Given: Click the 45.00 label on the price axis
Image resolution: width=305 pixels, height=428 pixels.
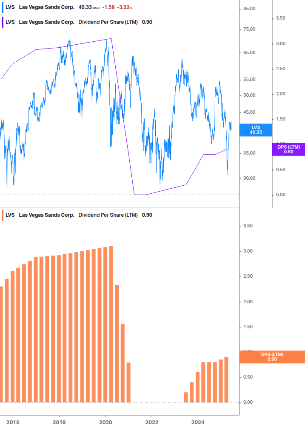Looking at the screenshot, I should (249, 112).
